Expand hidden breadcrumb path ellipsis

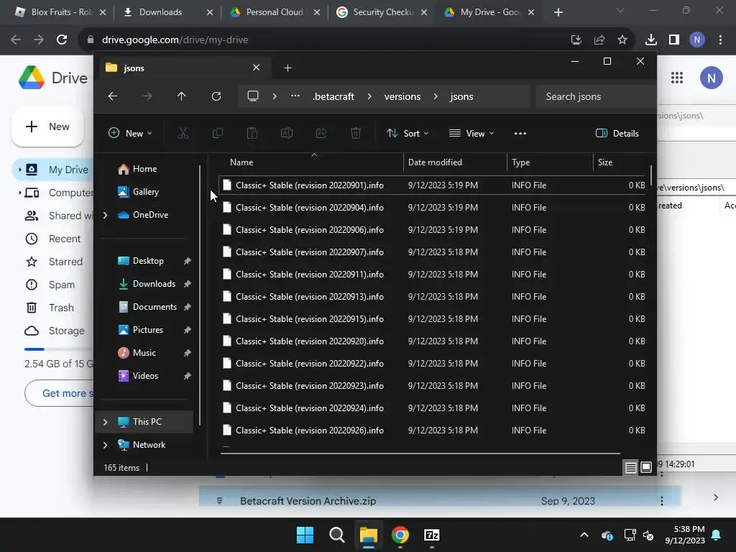tap(295, 96)
